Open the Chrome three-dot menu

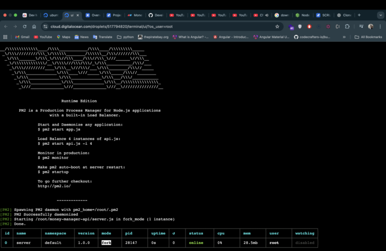[x=380, y=27]
